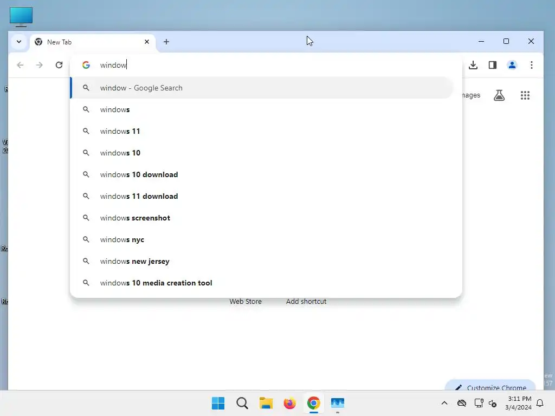Open the Google apps grid
The height and width of the screenshot is (416, 555).
[x=525, y=95]
